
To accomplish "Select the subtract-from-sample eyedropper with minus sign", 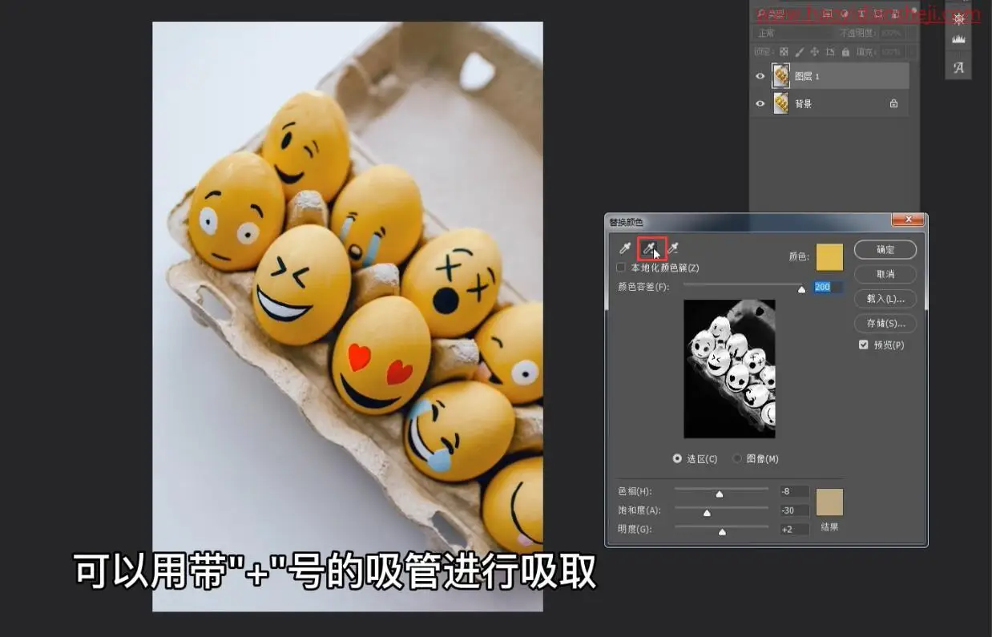I will 674,248.
